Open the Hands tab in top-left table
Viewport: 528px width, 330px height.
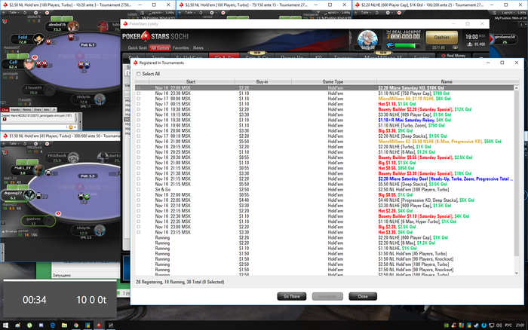(x=15, y=110)
